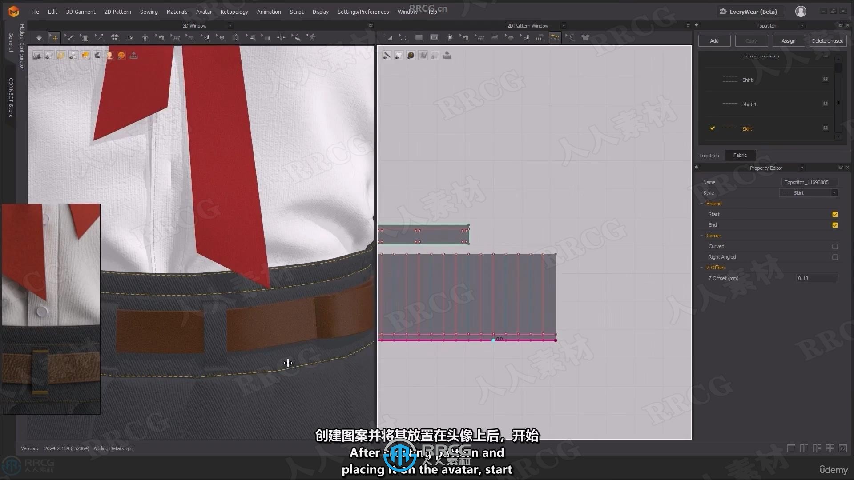Viewport: 854px width, 480px height.
Task: Select the Shirt 1 topstitch row
Action: [766, 104]
